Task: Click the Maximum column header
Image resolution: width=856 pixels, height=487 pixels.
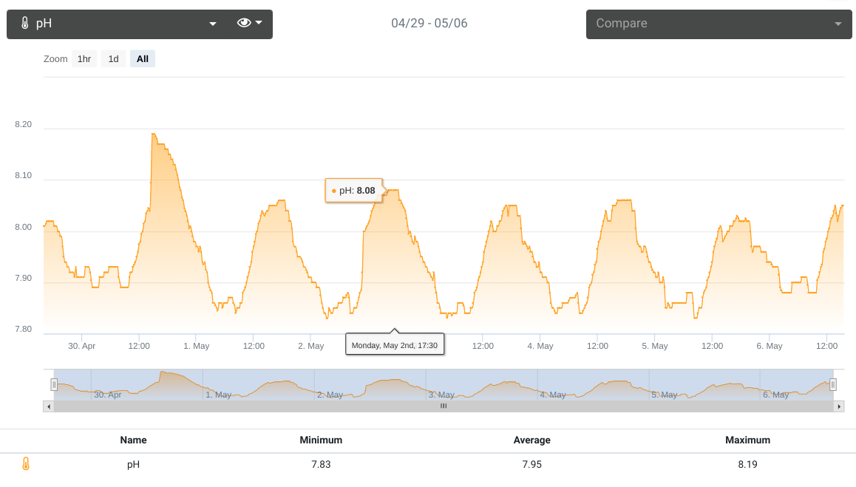Action: [747, 440]
